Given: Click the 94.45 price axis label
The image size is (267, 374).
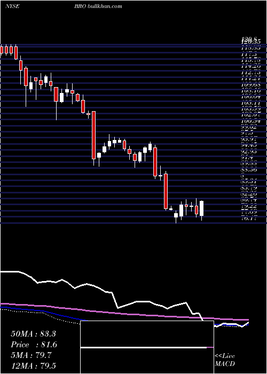Looking at the screenshot, I should (250, 145).
